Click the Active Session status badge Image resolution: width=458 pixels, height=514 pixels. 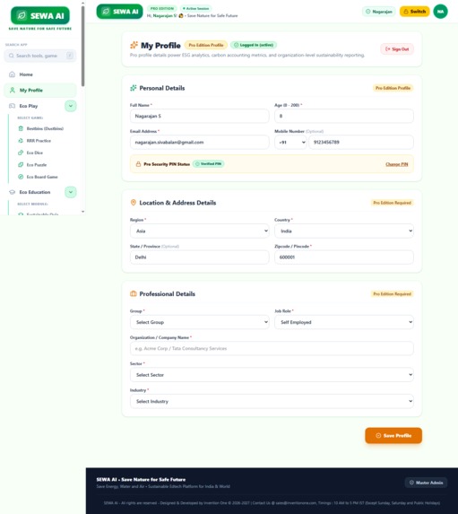[196, 9]
